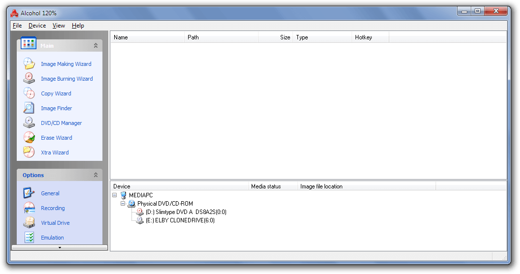Click the General options icon

29,193
